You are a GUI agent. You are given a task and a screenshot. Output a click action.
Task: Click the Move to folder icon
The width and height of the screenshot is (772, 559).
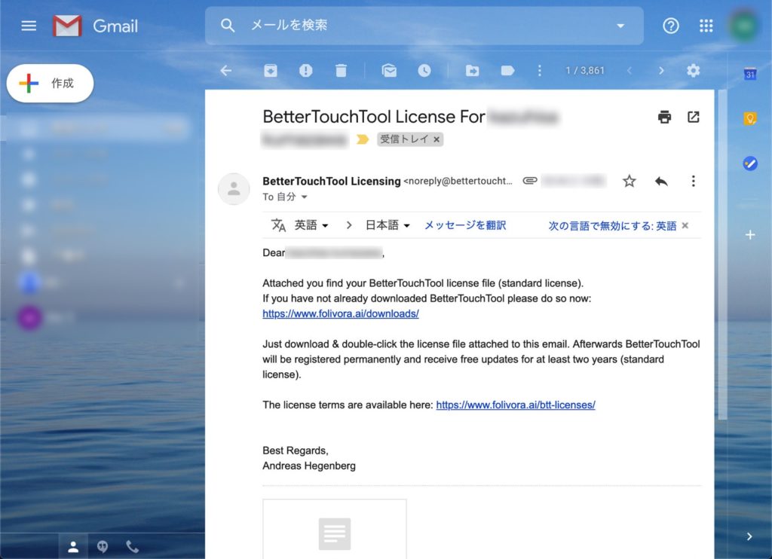(x=472, y=70)
